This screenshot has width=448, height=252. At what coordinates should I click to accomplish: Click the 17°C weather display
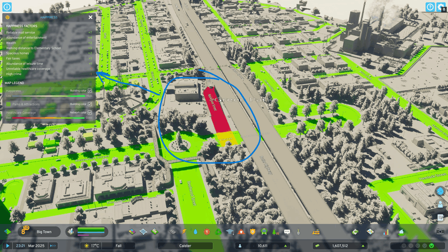click(91, 246)
